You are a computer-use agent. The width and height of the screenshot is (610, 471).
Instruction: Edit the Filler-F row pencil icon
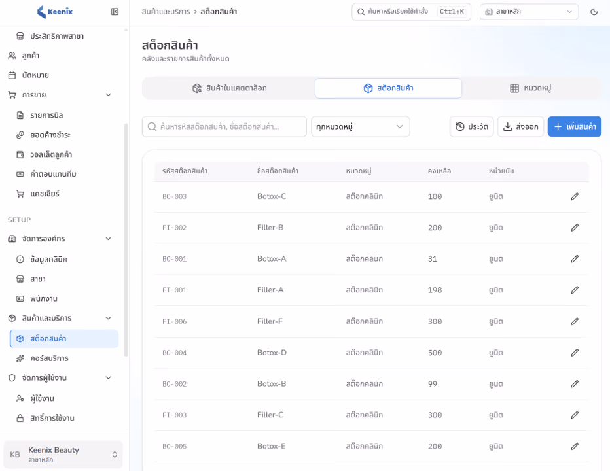(x=575, y=321)
